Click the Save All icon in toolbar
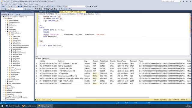The image size is (192, 108). pos(21,7)
